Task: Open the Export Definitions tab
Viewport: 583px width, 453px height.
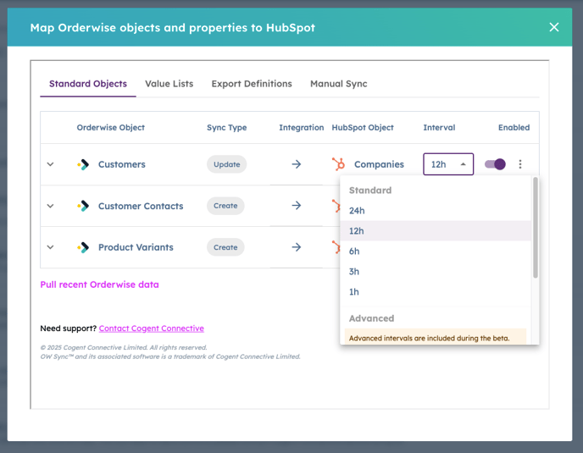Action: [252, 84]
